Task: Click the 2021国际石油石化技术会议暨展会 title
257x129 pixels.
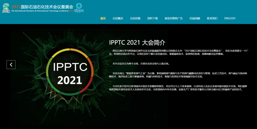Action: coord(42,7)
